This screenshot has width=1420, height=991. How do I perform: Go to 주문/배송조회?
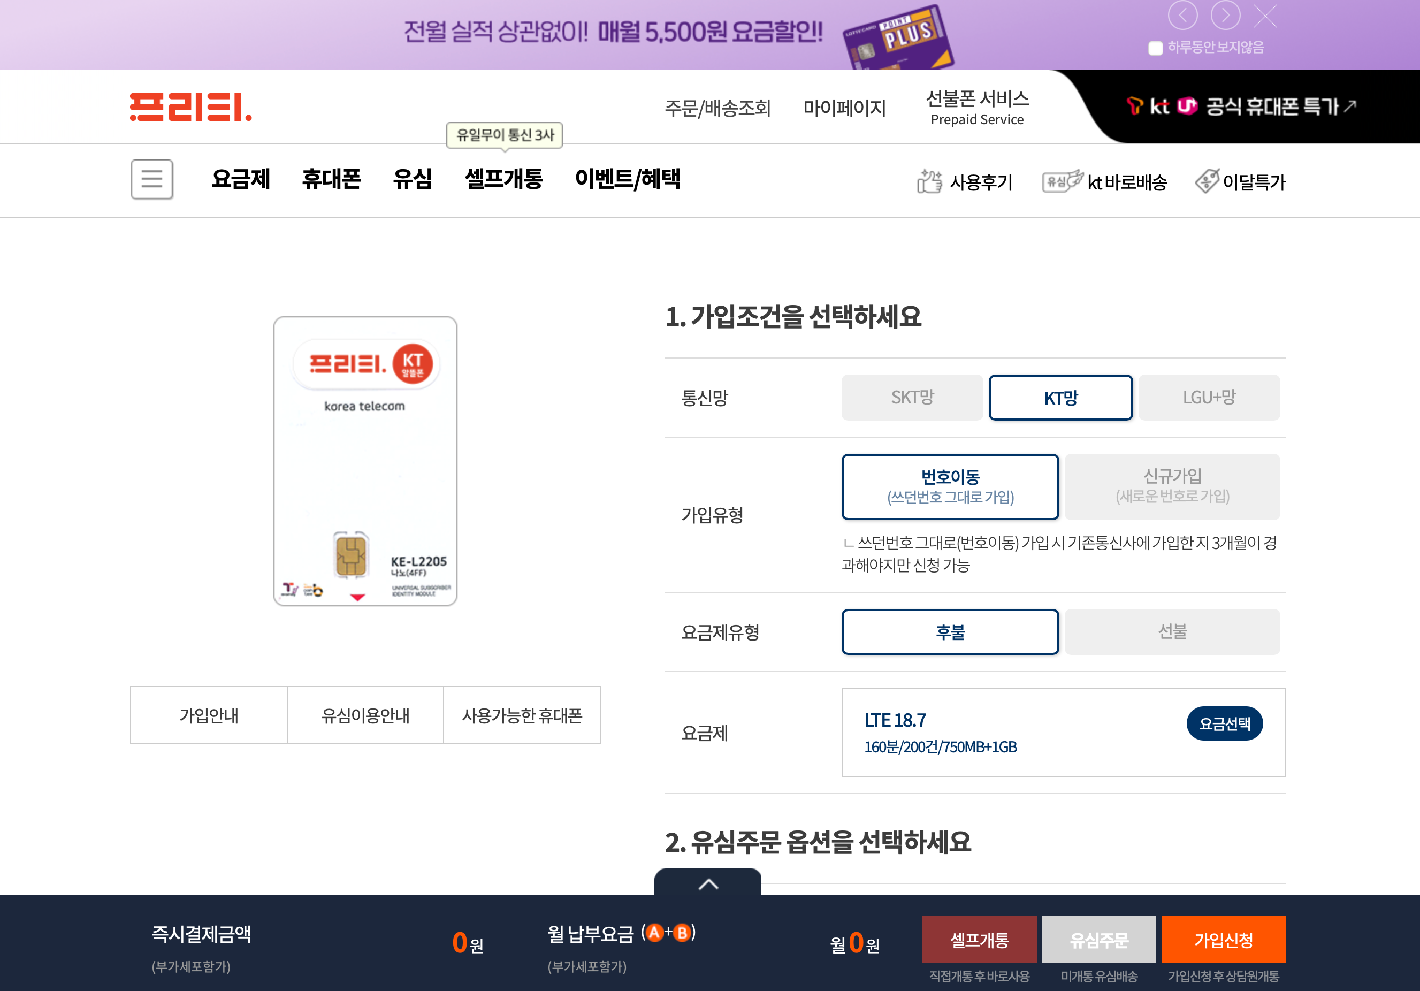tap(717, 108)
